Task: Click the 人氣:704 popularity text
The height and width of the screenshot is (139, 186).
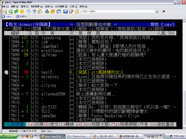Action: pos(166,33)
